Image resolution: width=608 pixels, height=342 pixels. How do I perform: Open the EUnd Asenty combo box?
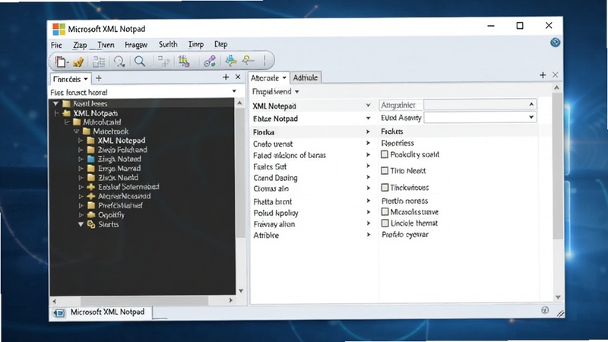click(480, 118)
